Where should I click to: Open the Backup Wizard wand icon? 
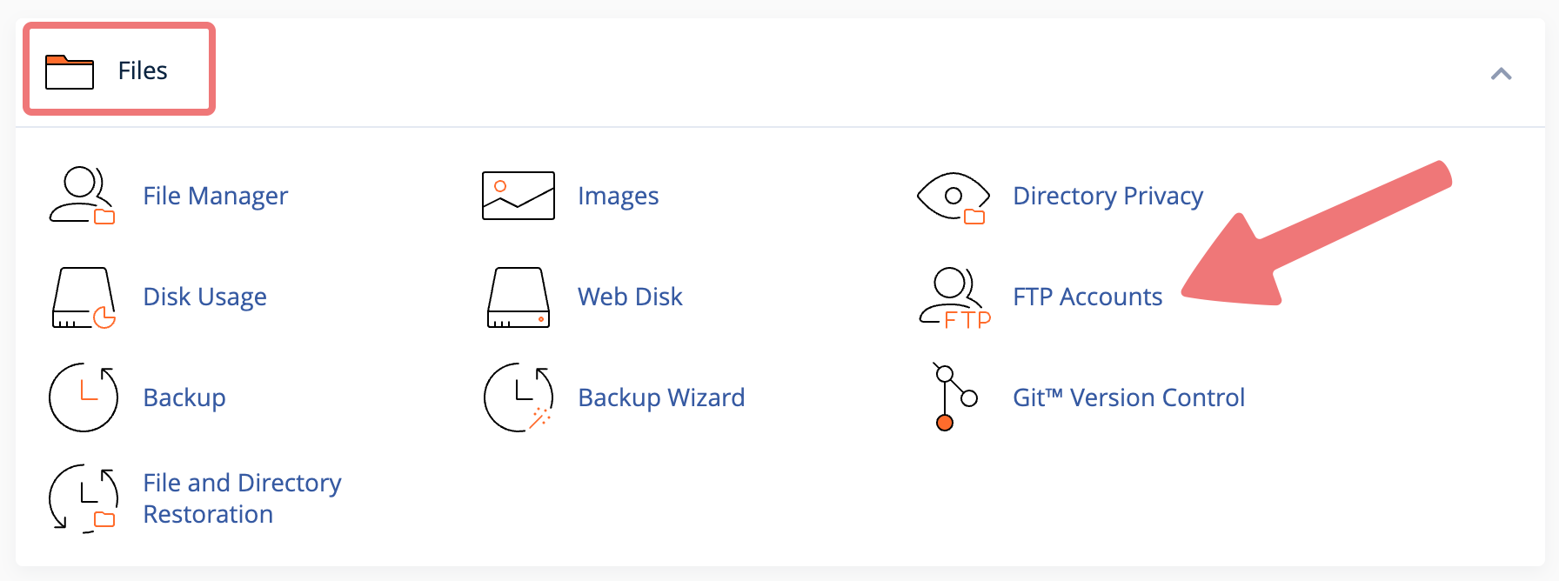pyautogui.click(x=519, y=397)
